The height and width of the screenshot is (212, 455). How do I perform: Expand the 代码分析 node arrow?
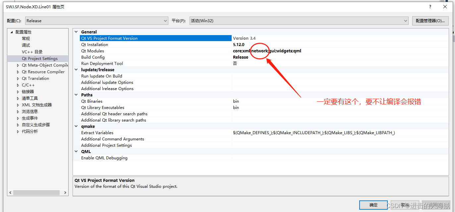18,132
